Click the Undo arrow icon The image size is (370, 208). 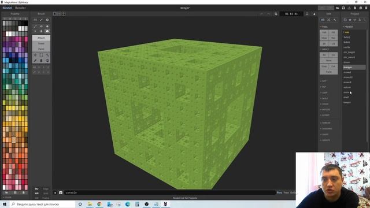click(x=261, y=14)
